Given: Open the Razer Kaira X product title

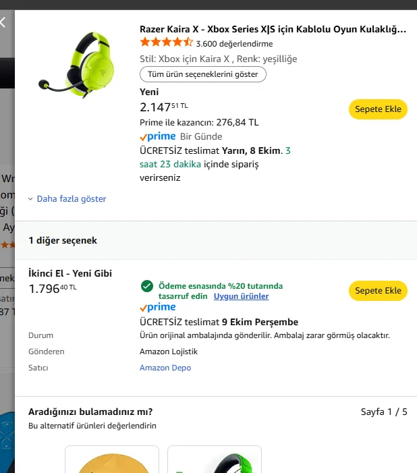Looking at the screenshot, I should (273, 29).
